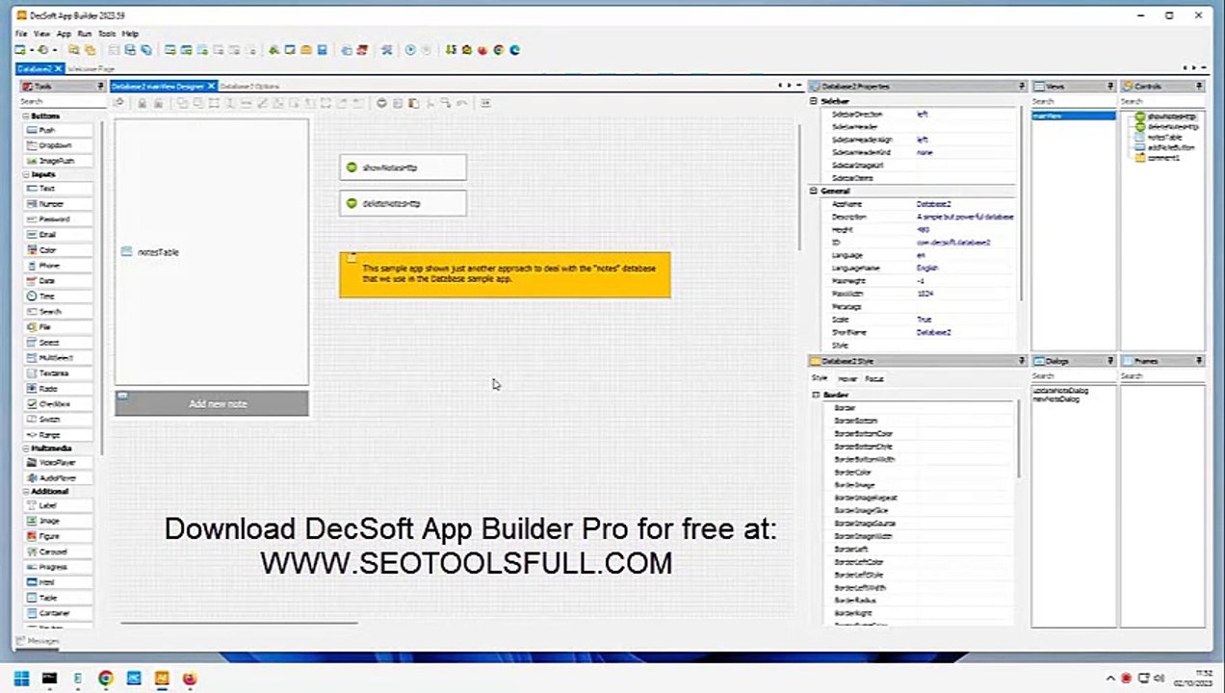This screenshot has width=1225, height=693.
Task: Collapse the General properties section
Action: [x=814, y=192]
